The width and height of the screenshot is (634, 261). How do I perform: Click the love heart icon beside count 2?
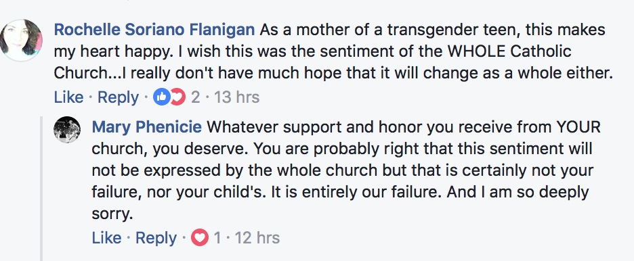click(x=177, y=97)
